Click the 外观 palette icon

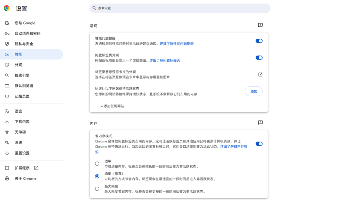(x=7, y=65)
